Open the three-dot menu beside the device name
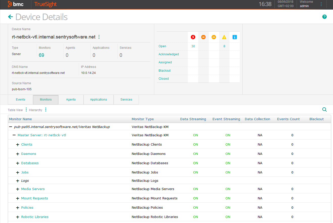This screenshot has width=333, height=223. pyautogui.click(x=99, y=37)
